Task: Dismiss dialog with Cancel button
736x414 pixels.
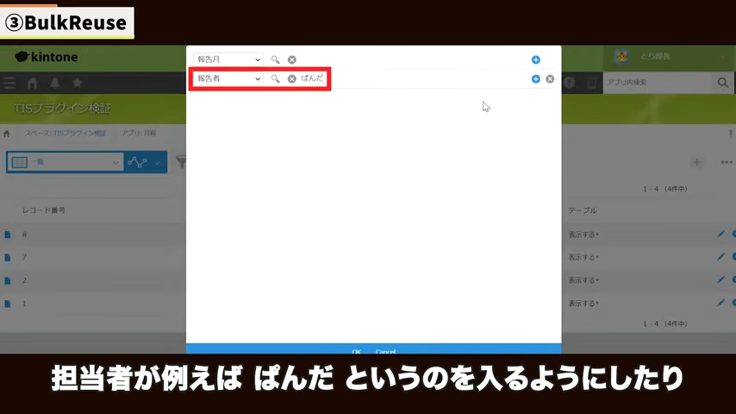Action: point(385,351)
